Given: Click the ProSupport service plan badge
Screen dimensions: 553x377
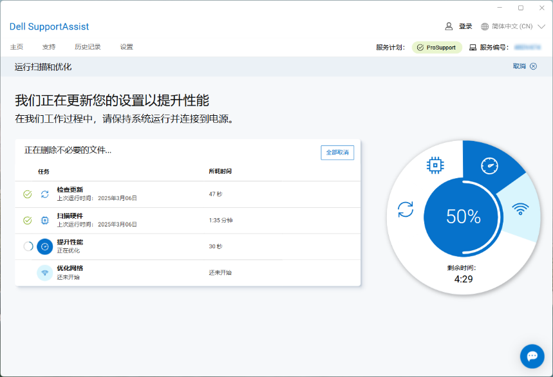Looking at the screenshot, I should click(436, 48).
